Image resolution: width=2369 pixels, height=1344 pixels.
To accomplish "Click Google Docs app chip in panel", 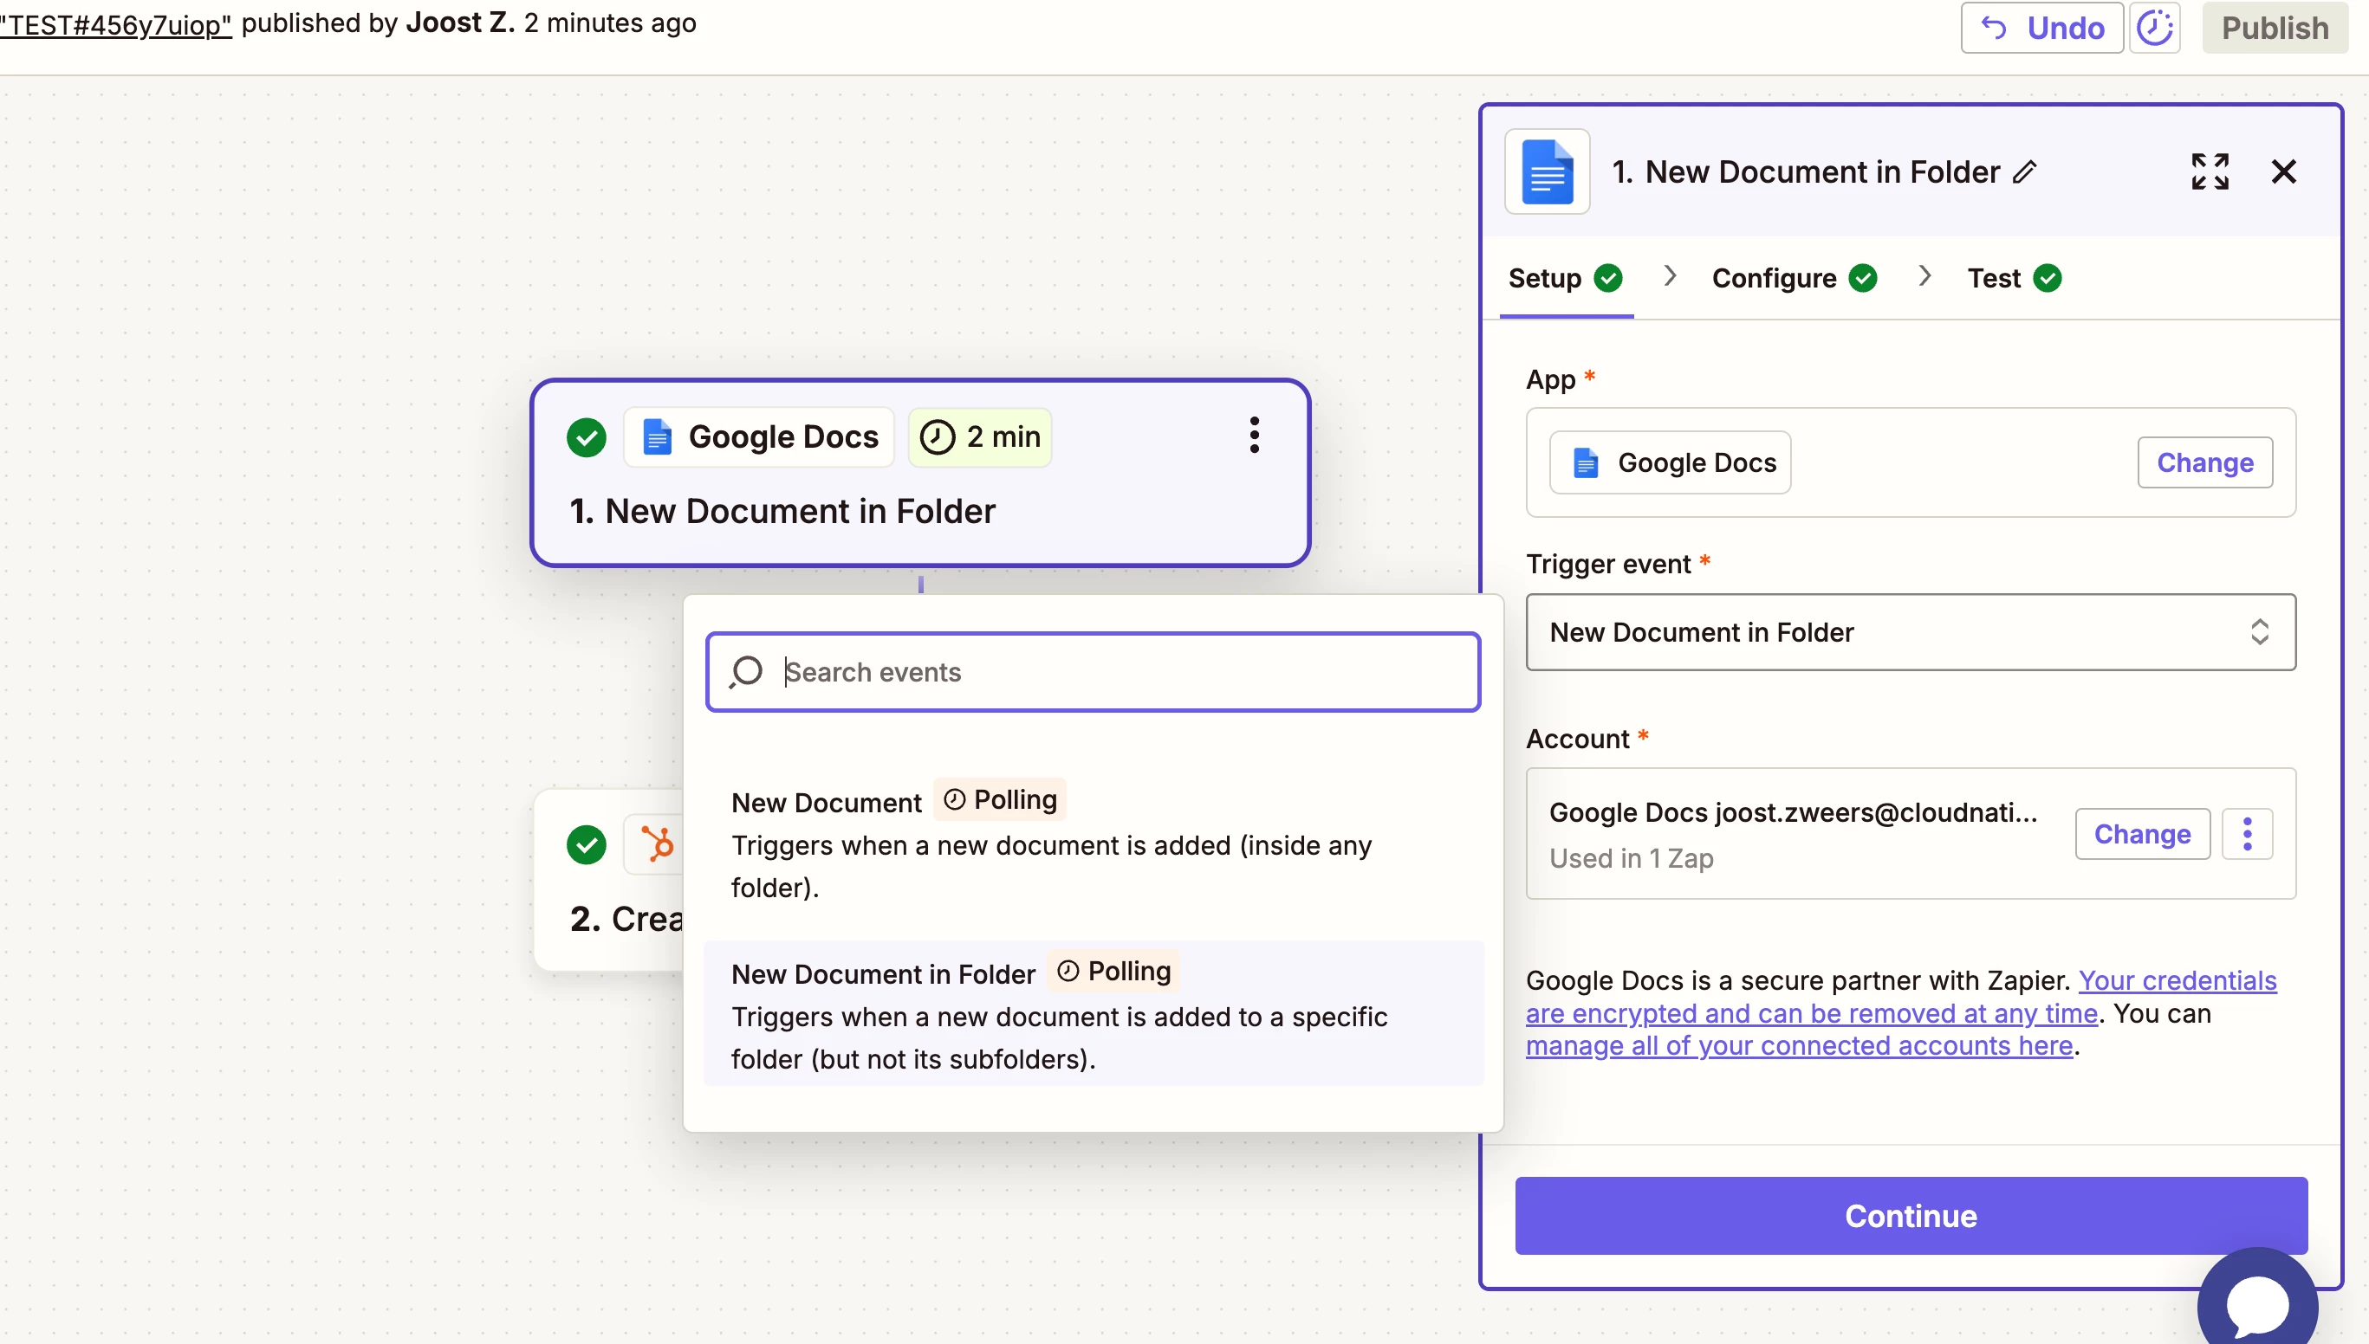I will (1670, 462).
